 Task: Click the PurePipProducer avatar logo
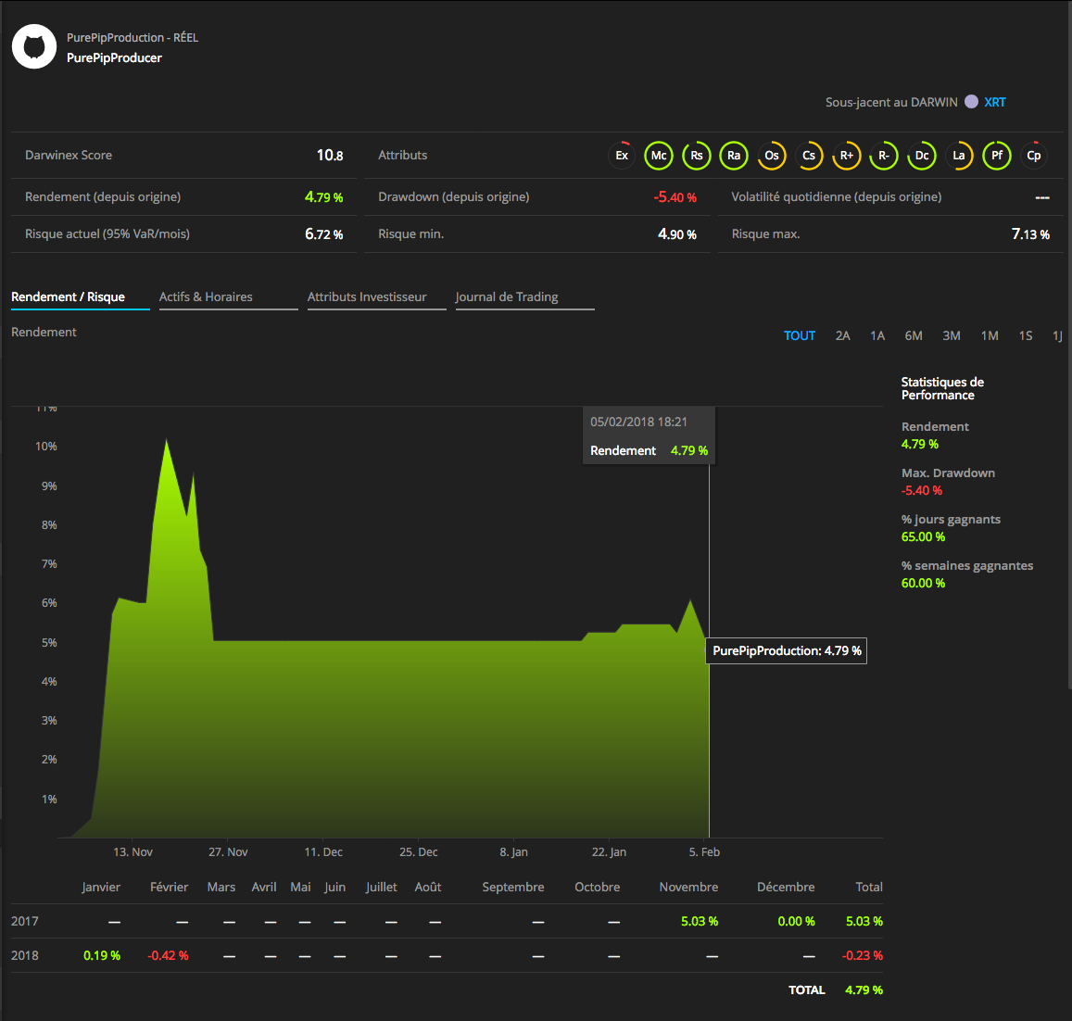coord(34,46)
